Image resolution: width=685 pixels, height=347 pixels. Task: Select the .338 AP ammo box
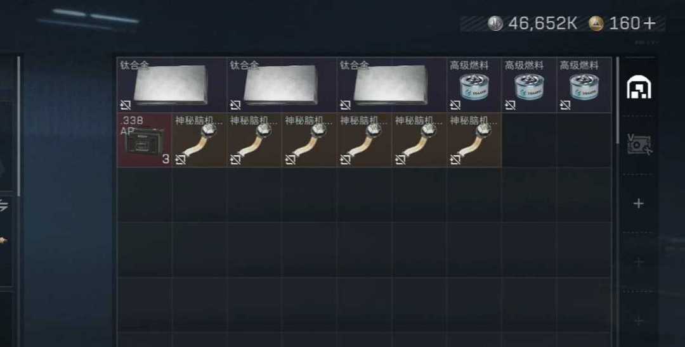click(x=144, y=140)
